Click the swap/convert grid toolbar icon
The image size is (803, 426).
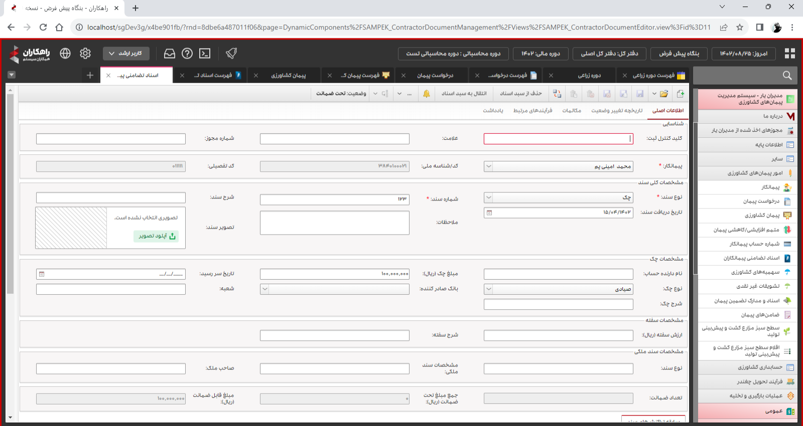557,94
